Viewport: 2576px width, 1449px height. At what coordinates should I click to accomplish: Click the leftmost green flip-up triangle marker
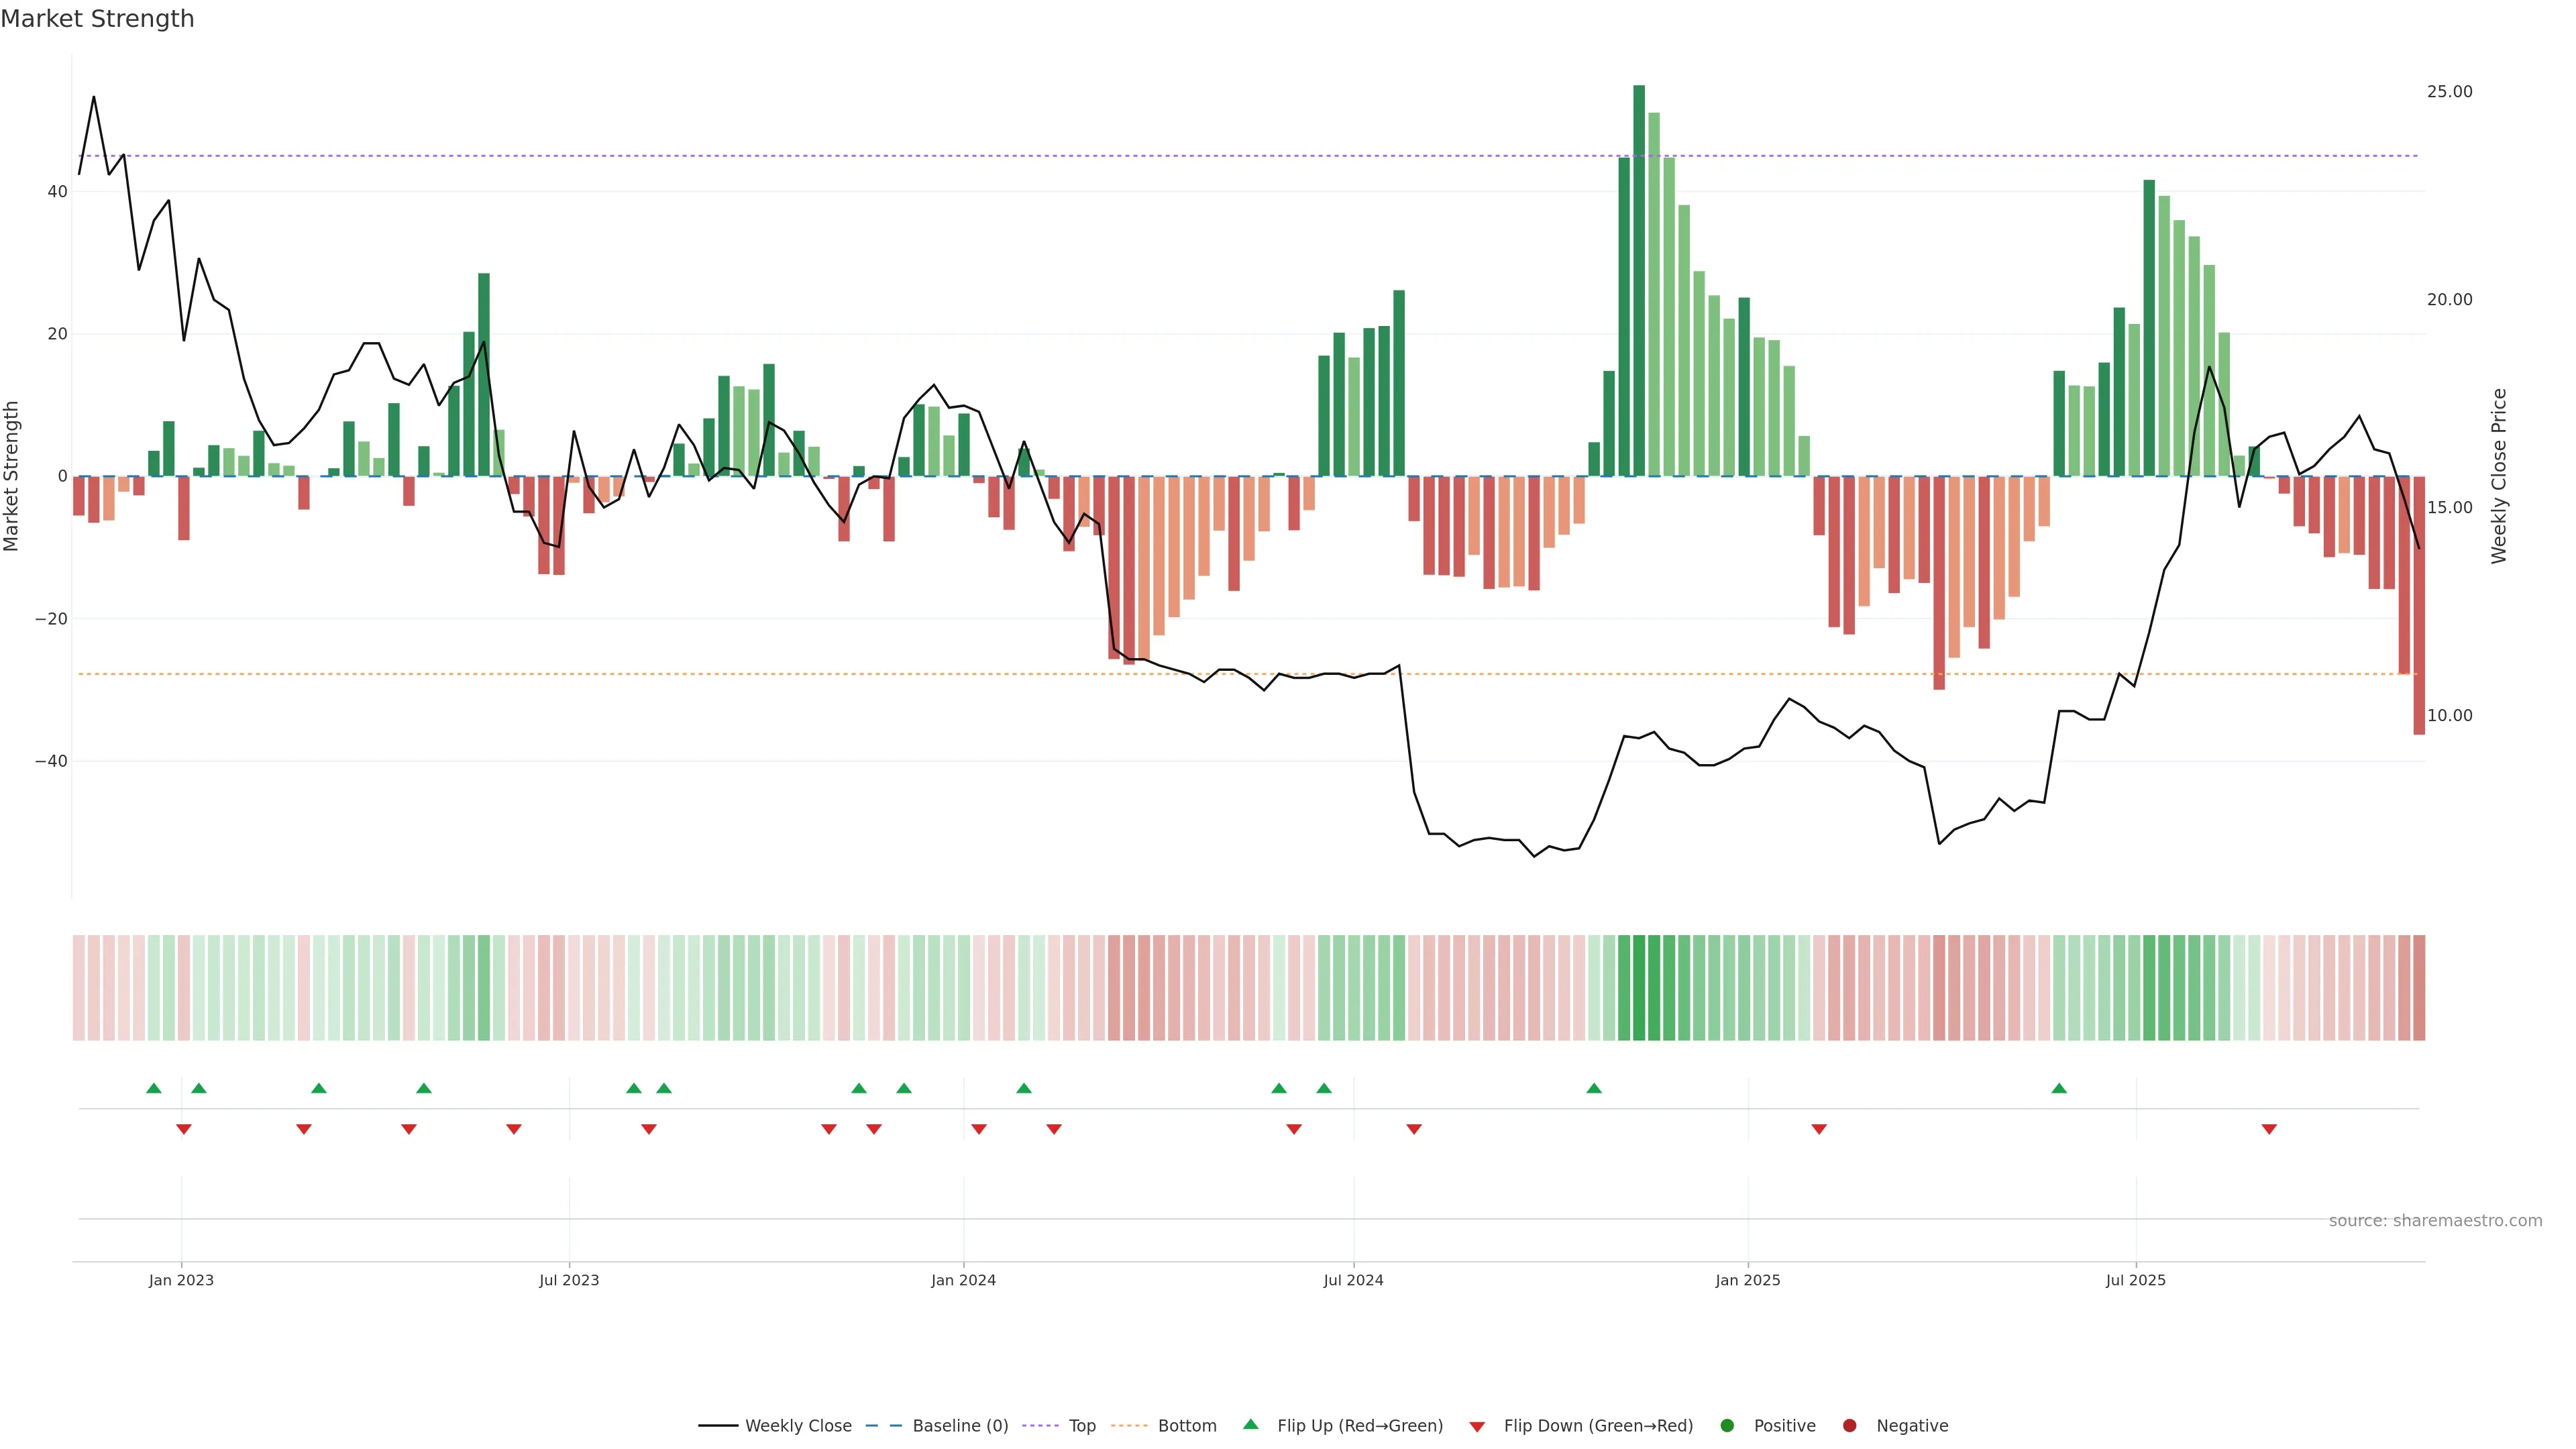(153, 1088)
